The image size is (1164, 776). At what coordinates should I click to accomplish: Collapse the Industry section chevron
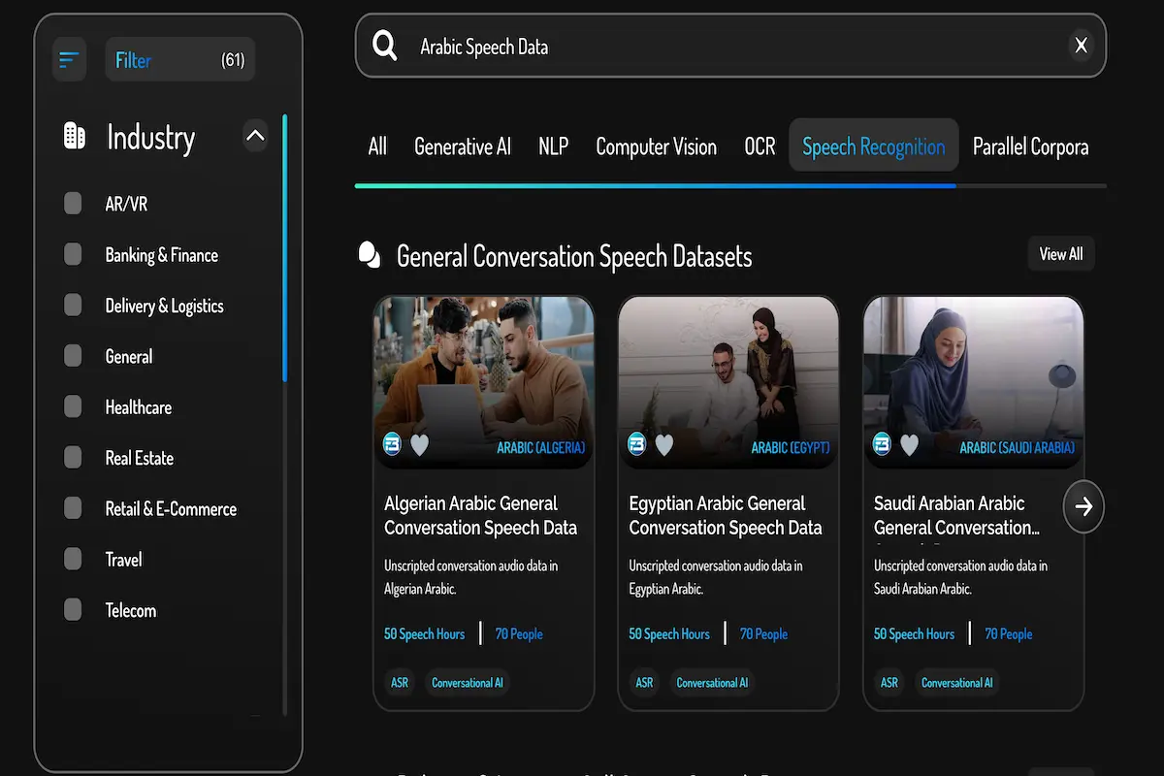[x=255, y=136]
